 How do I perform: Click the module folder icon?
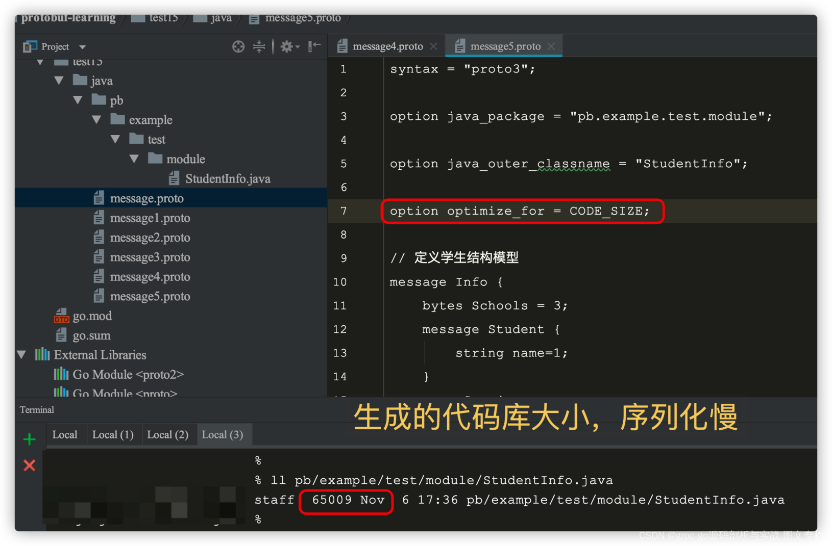coord(156,158)
